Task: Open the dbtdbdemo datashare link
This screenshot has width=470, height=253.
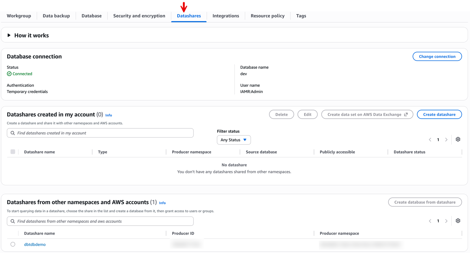Action: pos(35,244)
